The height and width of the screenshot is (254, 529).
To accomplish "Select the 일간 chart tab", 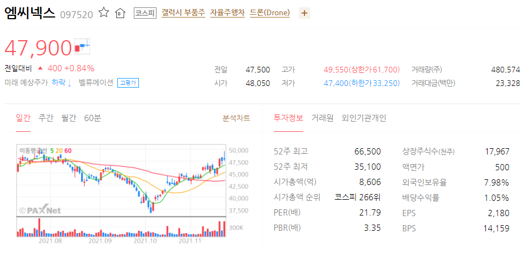I will [x=23, y=118].
